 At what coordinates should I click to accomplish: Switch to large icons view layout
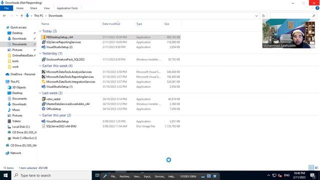tap(316, 168)
